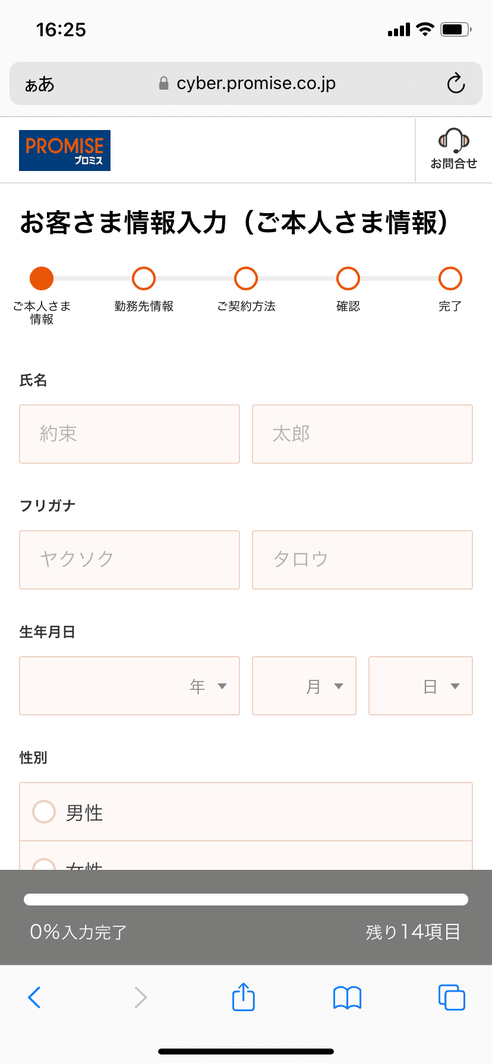The width and height of the screenshot is (492, 1064).
Task: Tap the ああ reader settings button
Action: tap(39, 84)
